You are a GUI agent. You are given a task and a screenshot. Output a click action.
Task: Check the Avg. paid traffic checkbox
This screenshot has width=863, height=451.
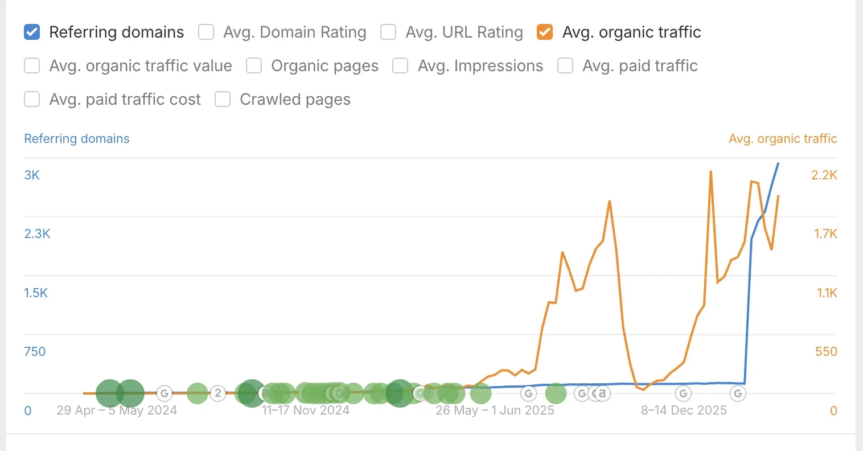[565, 66]
